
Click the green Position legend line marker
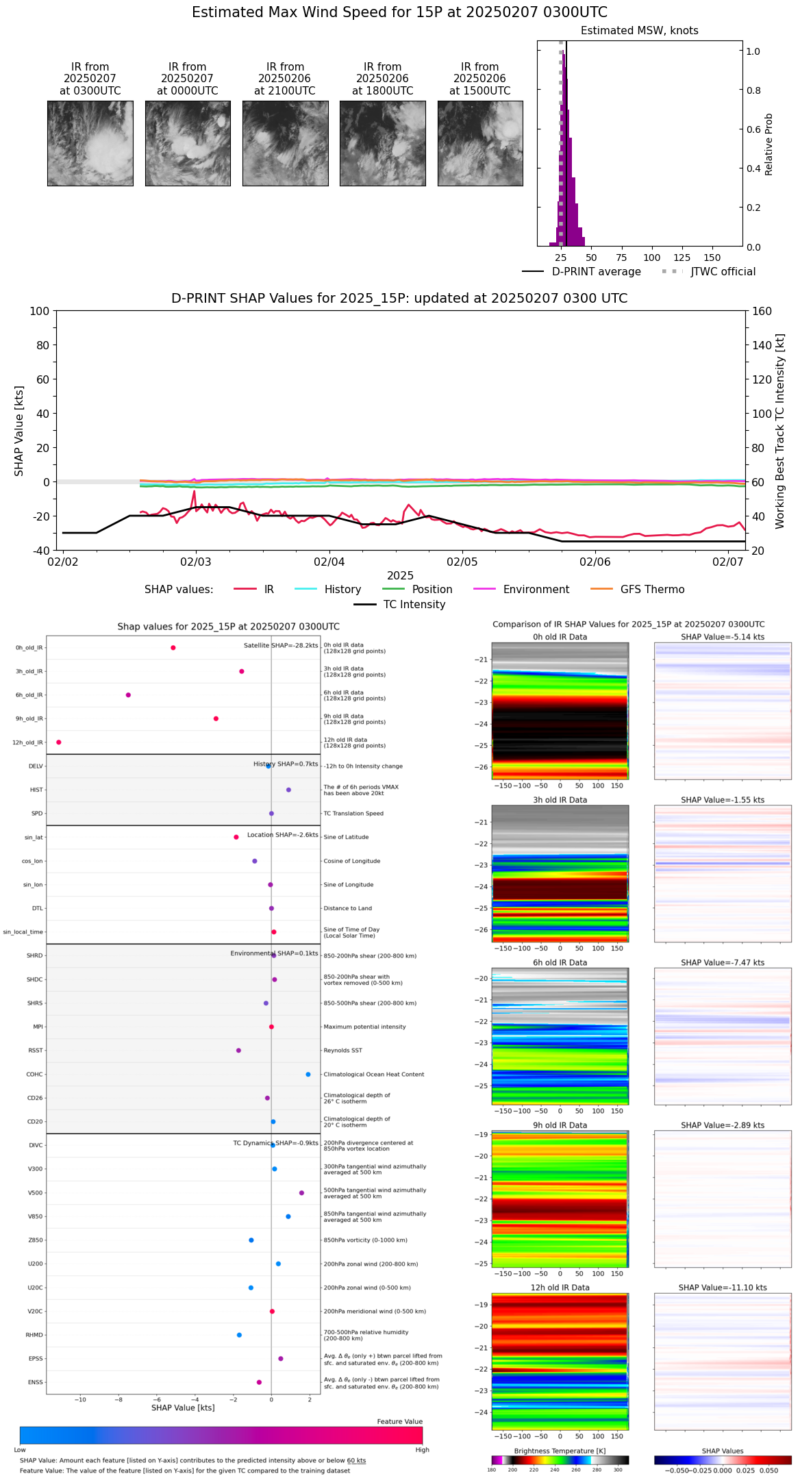[393, 589]
